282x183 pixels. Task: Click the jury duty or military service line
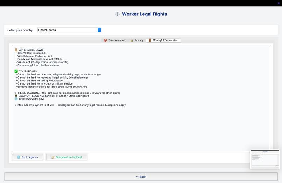[45, 83]
